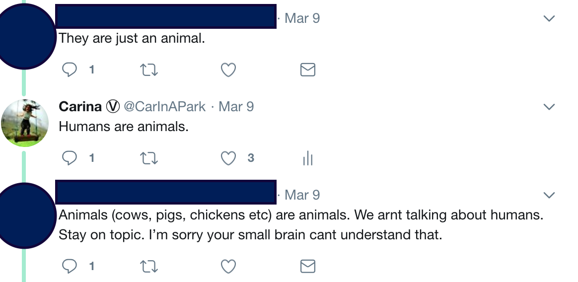Expand options menu for Carina's tweet

[x=549, y=107]
